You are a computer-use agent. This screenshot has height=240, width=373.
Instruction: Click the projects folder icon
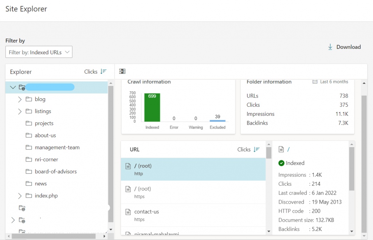coord(29,123)
